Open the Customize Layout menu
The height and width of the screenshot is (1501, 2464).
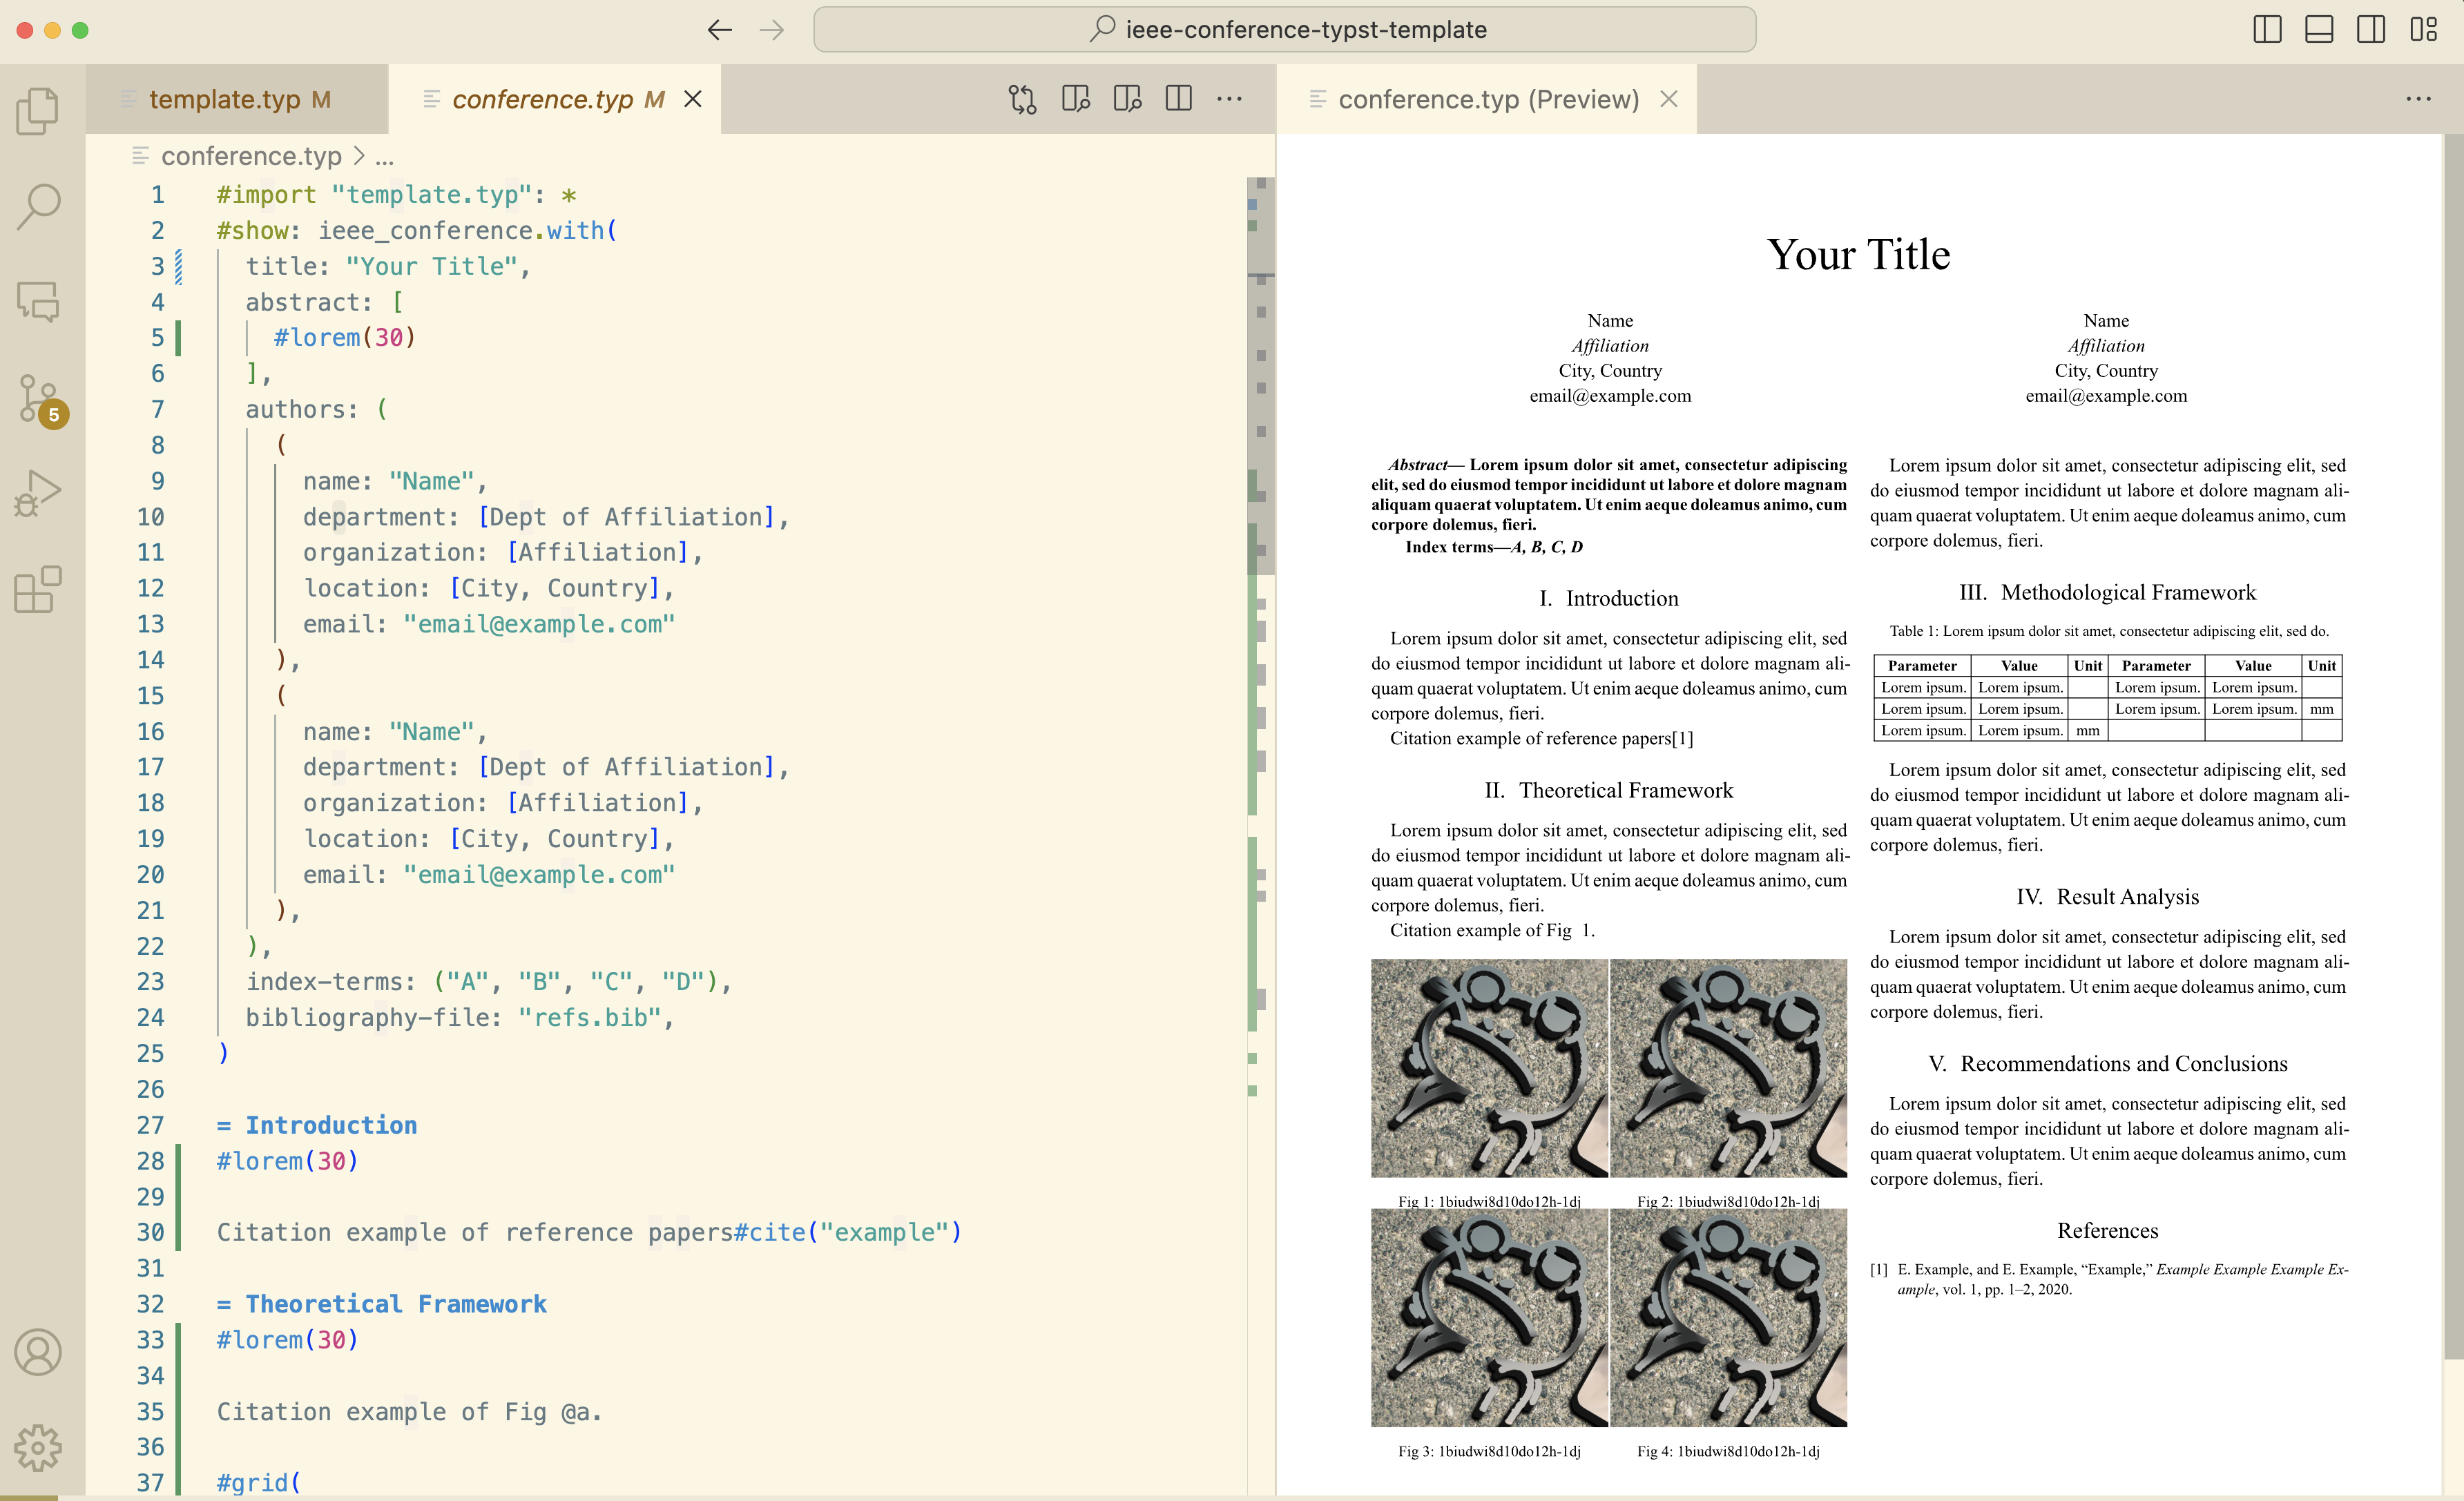pos(2423,29)
